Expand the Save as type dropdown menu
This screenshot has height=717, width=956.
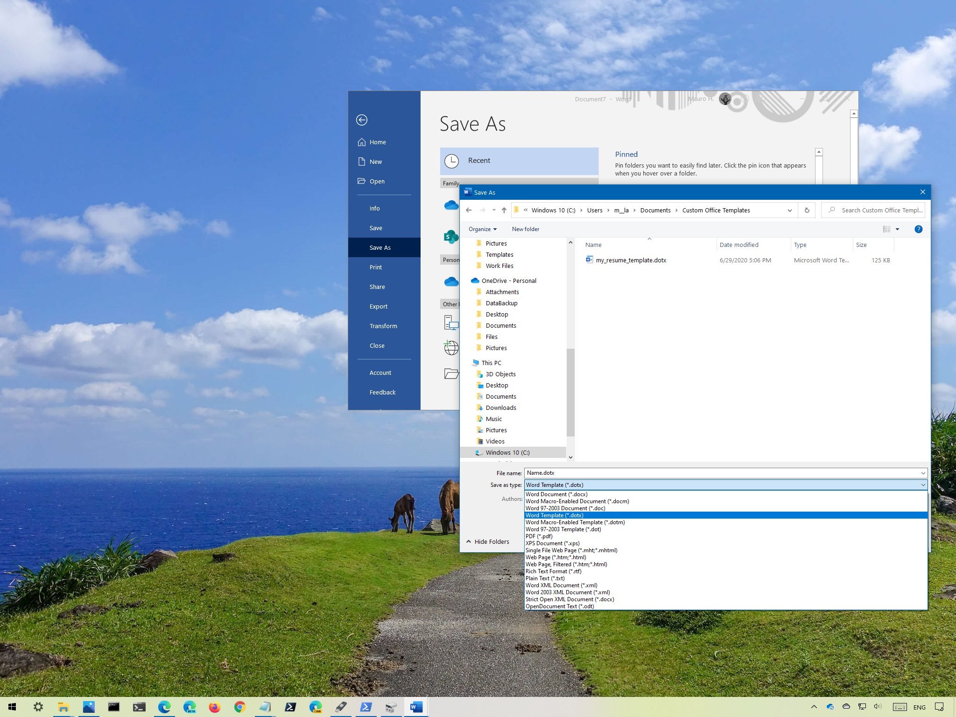point(922,484)
